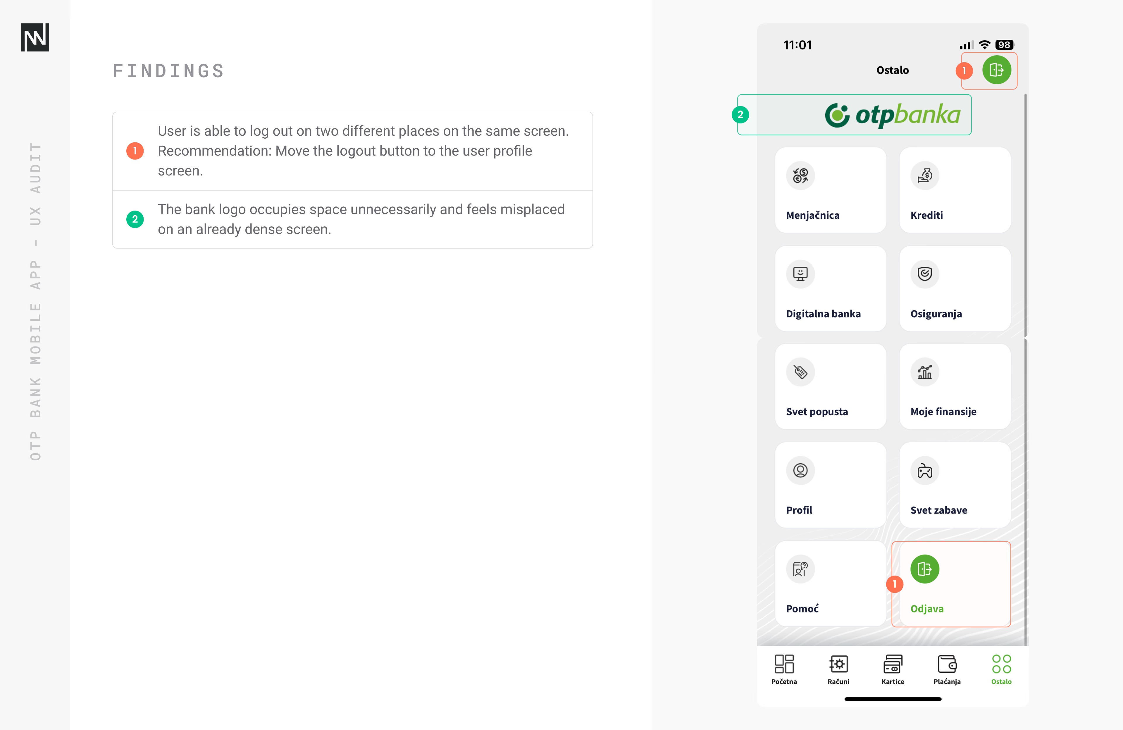Open Menjačnica currency exchange icon
Screen dimensions: 1123x730
(800, 175)
